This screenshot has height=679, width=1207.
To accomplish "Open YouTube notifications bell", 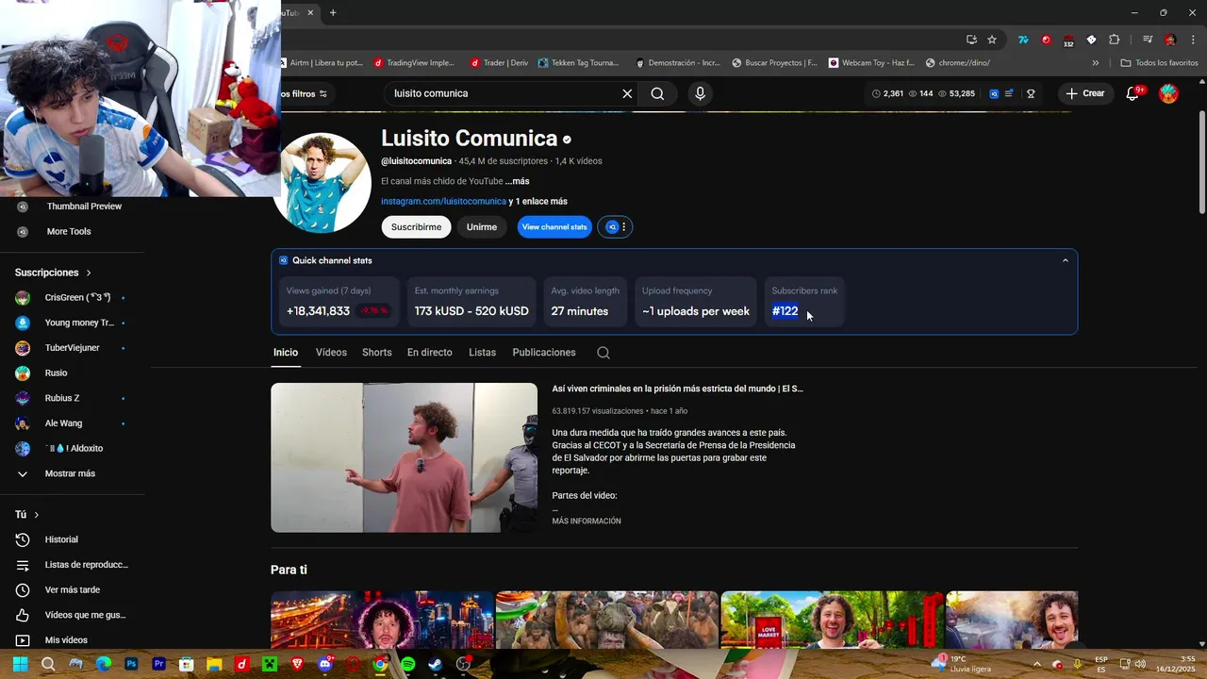I will pos(1133,93).
